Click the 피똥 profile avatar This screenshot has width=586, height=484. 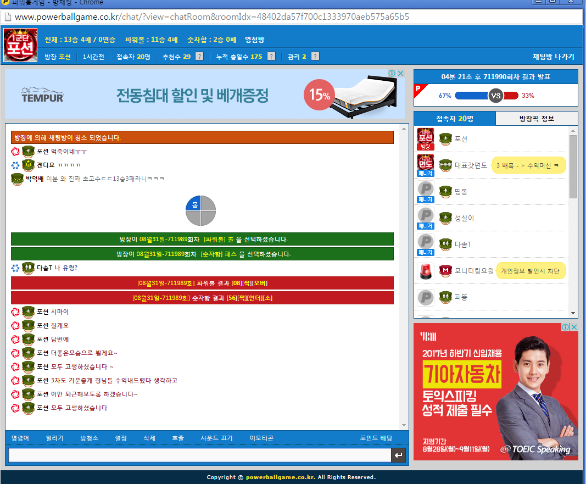coord(425,298)
